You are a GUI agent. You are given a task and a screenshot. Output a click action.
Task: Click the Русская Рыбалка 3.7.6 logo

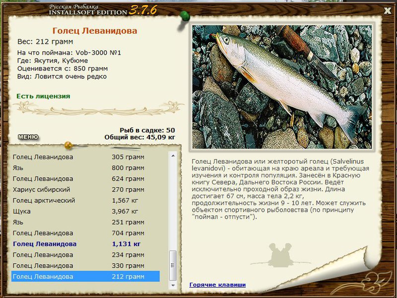[x=103, y=10]
